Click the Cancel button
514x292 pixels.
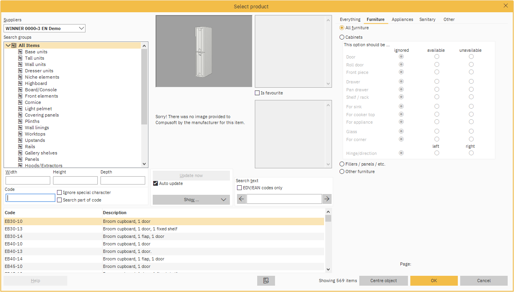tap(484, 281)
